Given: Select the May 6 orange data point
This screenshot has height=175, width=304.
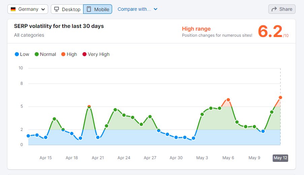Looking at the screenshot, I should click(x=228, y=100).
